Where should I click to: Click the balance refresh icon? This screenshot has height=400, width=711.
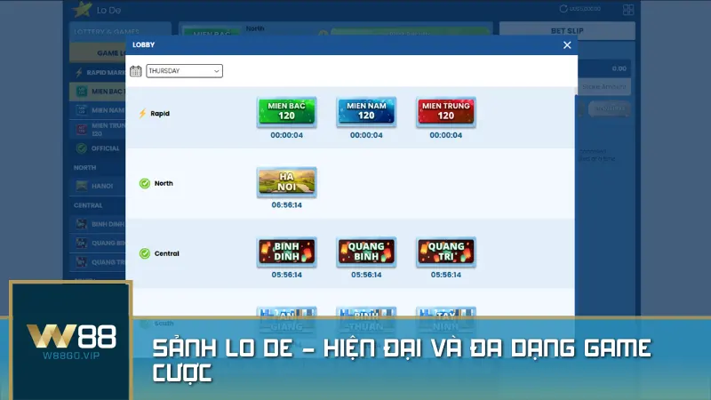(563, 9)
